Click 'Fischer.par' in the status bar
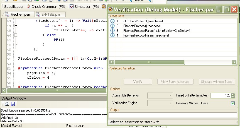 point(75,126)
